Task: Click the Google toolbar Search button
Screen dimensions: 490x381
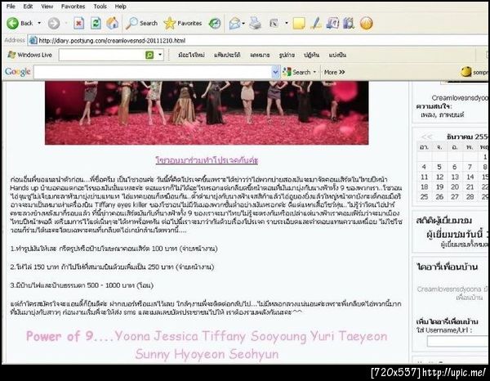Action: 296,72
